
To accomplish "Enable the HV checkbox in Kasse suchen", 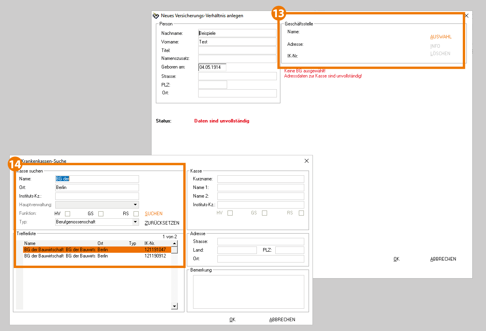I will [68, 214].
